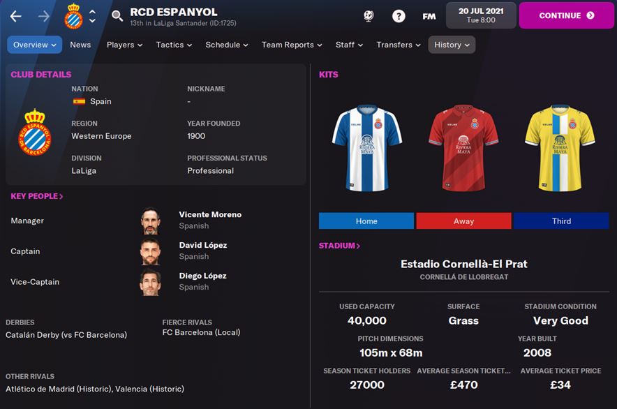The image size is (617, 409).
Task: Expand the Tactics dropdown menu
Action: 174,45
